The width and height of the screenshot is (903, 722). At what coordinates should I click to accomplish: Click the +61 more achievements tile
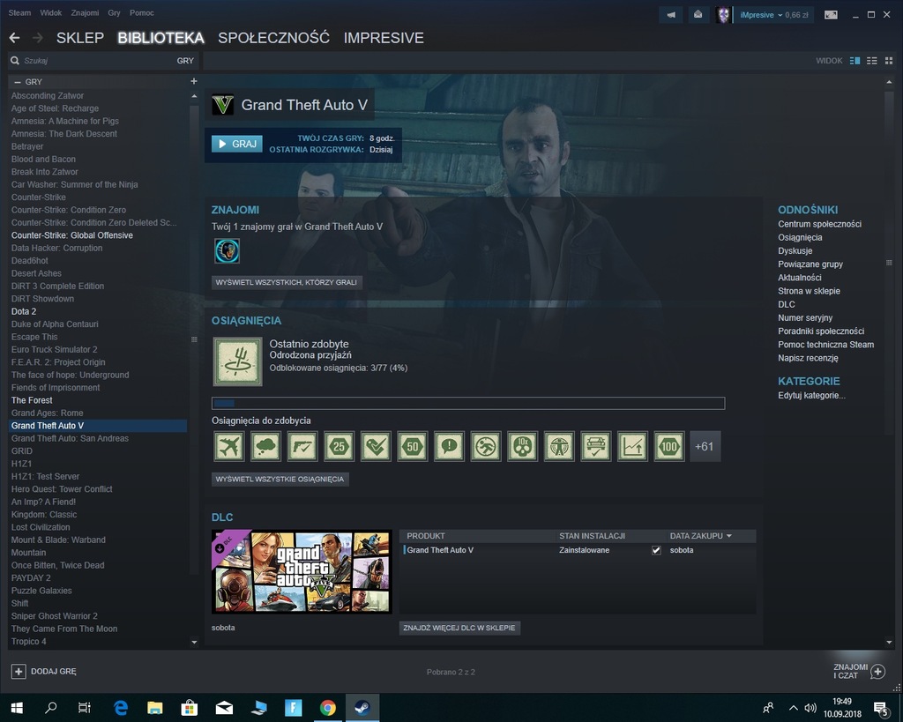tap(705, 446)
